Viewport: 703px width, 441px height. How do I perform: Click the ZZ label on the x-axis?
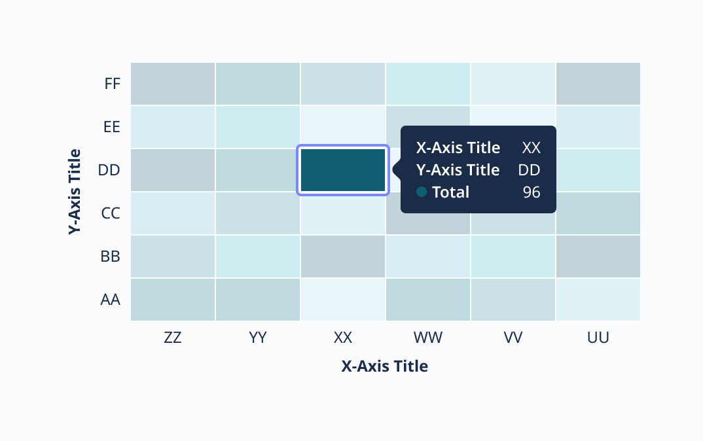[173, 338]
